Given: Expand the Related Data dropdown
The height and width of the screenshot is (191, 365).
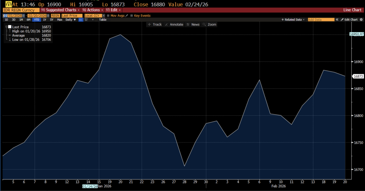Looking at the screenshot, I should 293,19.
